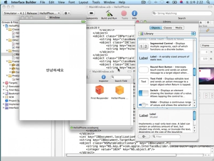Collapse the Resources folder
The height and width of the screenshot is (161, 214).
[x=7, y=51]
